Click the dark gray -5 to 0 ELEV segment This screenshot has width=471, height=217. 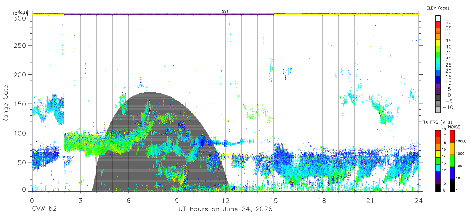(438, 98)
